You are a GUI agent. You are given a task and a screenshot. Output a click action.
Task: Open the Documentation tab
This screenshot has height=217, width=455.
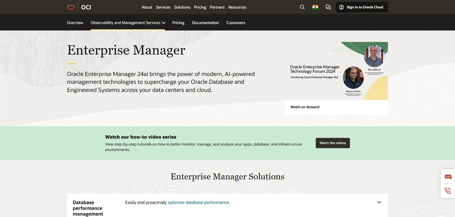[x=205, y=23]
